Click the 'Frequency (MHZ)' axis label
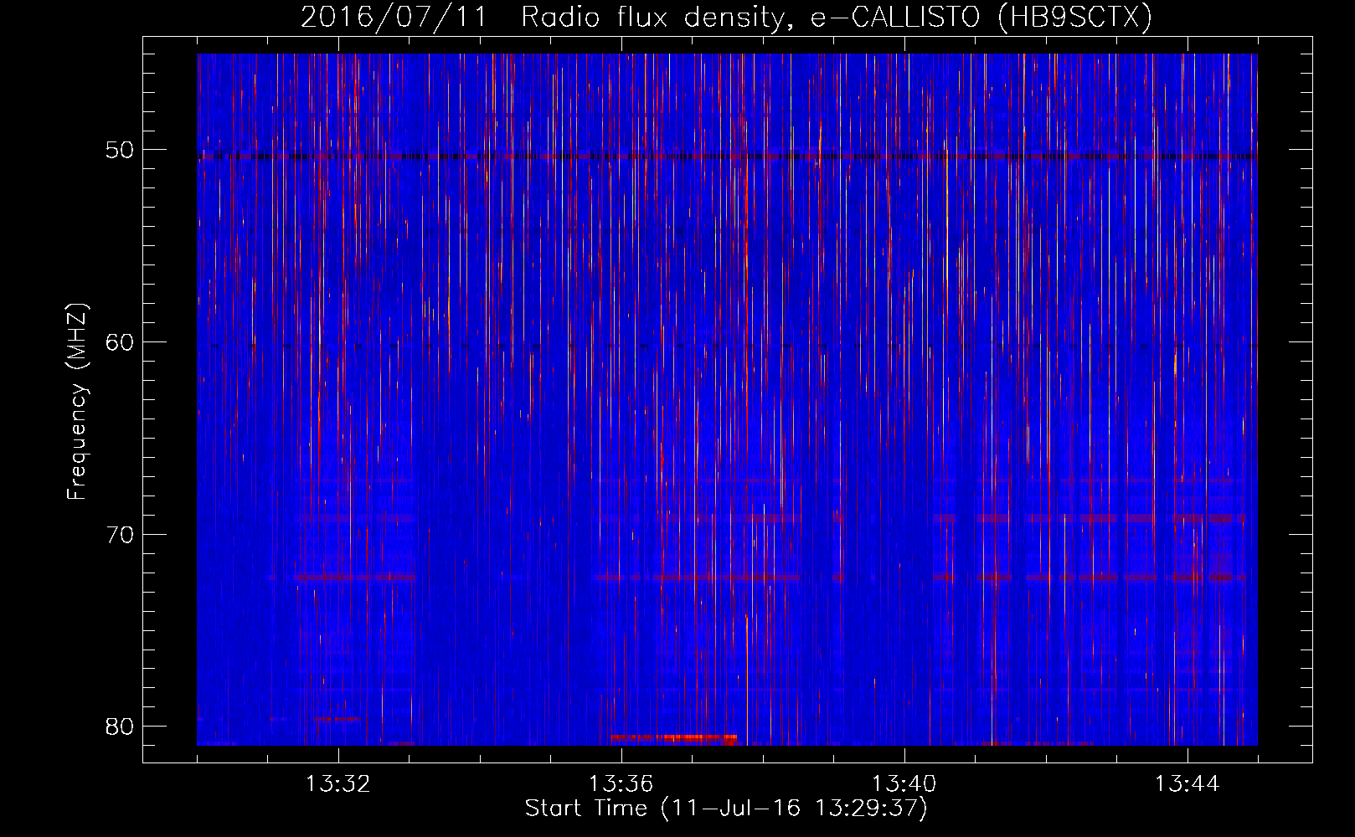The image size is (1355, 837). (76, 402)
